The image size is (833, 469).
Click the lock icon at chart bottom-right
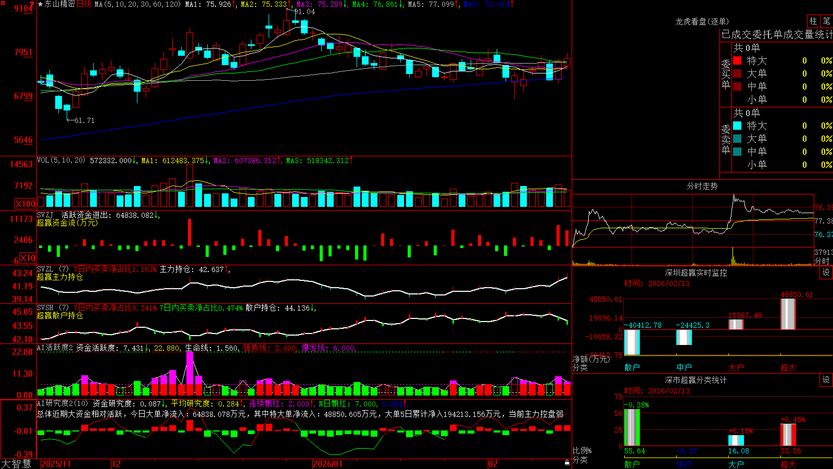click(567, 463)
